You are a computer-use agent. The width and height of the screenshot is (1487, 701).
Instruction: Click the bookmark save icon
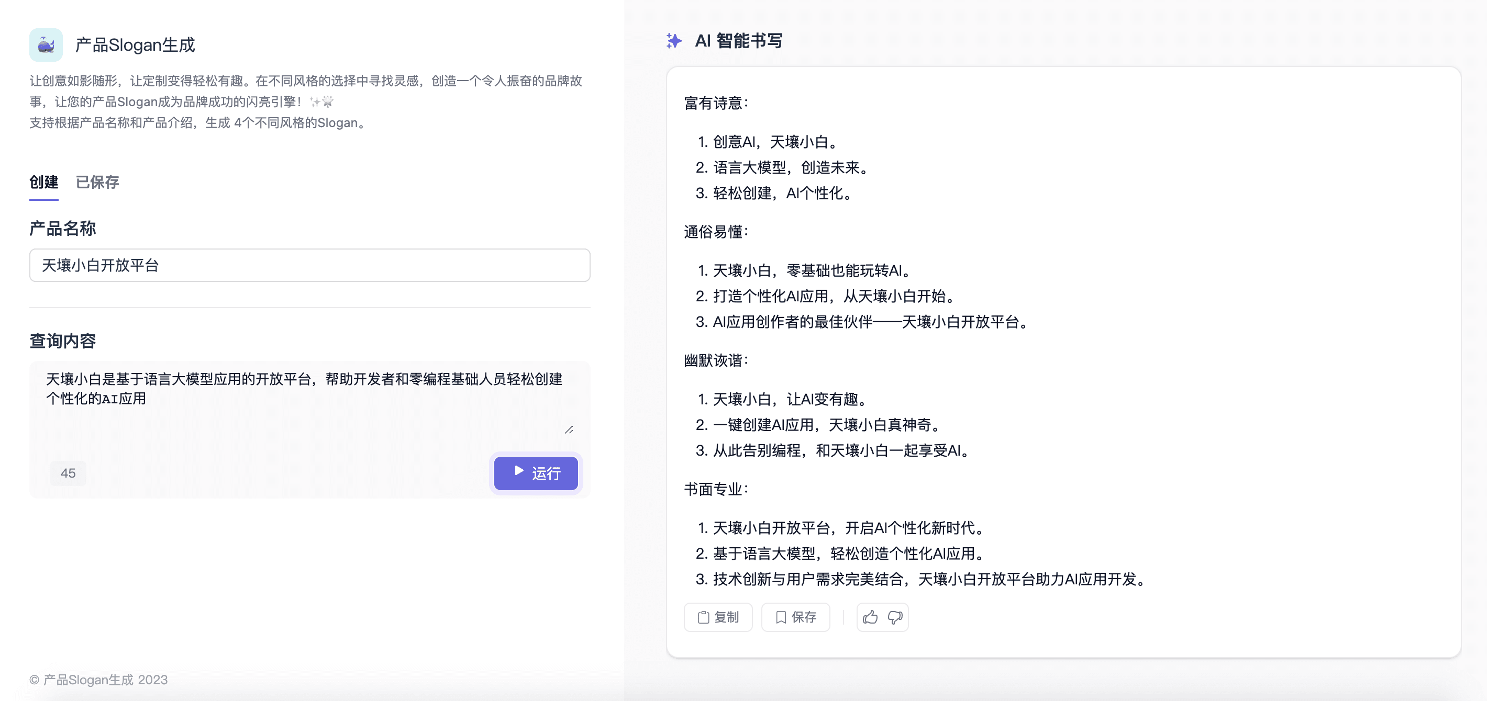(781, 617)
